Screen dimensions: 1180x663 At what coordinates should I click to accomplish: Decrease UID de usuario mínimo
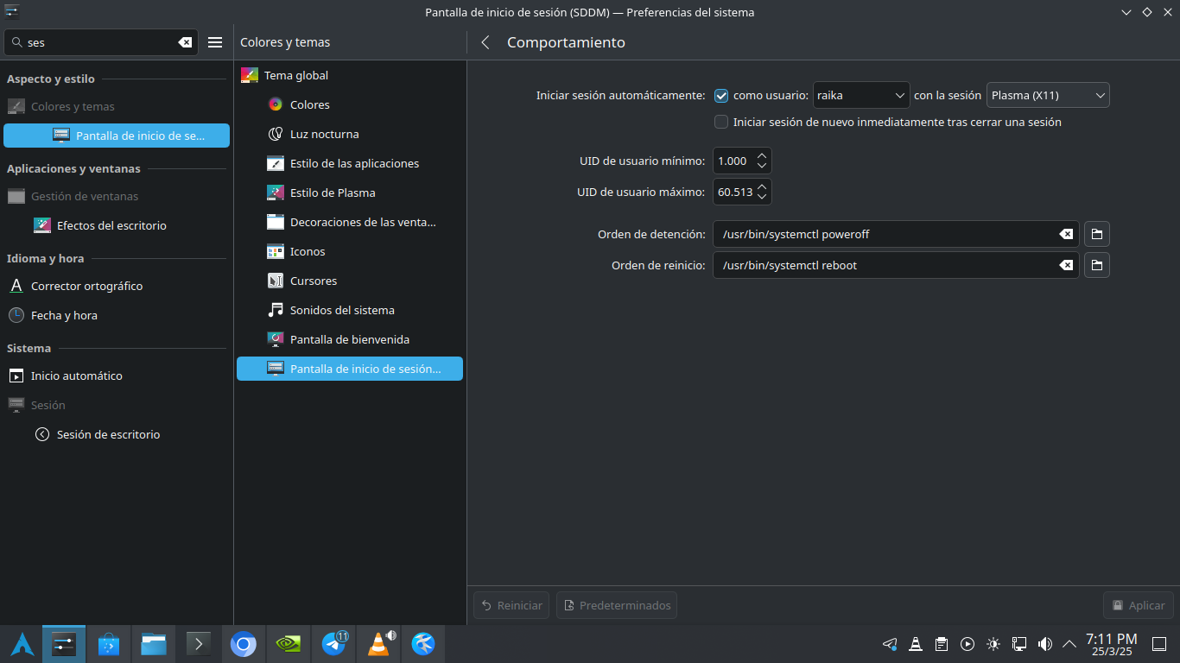[x=761, y=167]
